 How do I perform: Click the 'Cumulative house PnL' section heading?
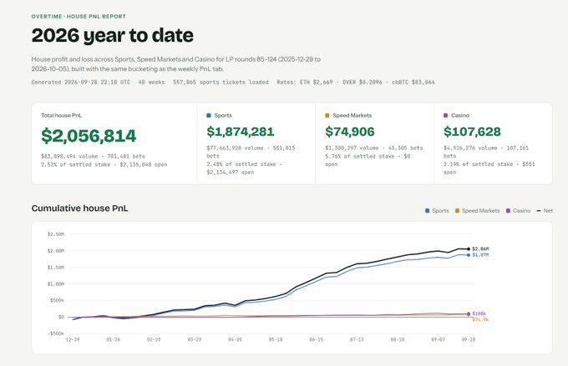click(x=79, y=208)
